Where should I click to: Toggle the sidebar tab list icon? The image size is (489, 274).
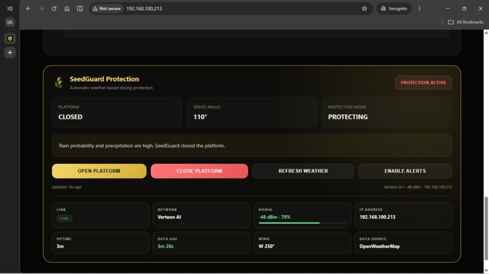(x=10, y=8)
